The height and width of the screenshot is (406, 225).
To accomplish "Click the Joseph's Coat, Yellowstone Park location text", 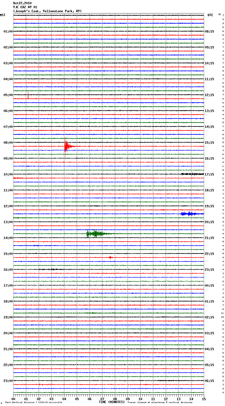I will [47, 11].
